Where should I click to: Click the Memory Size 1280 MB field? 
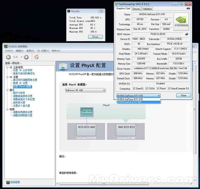(141, 64)
